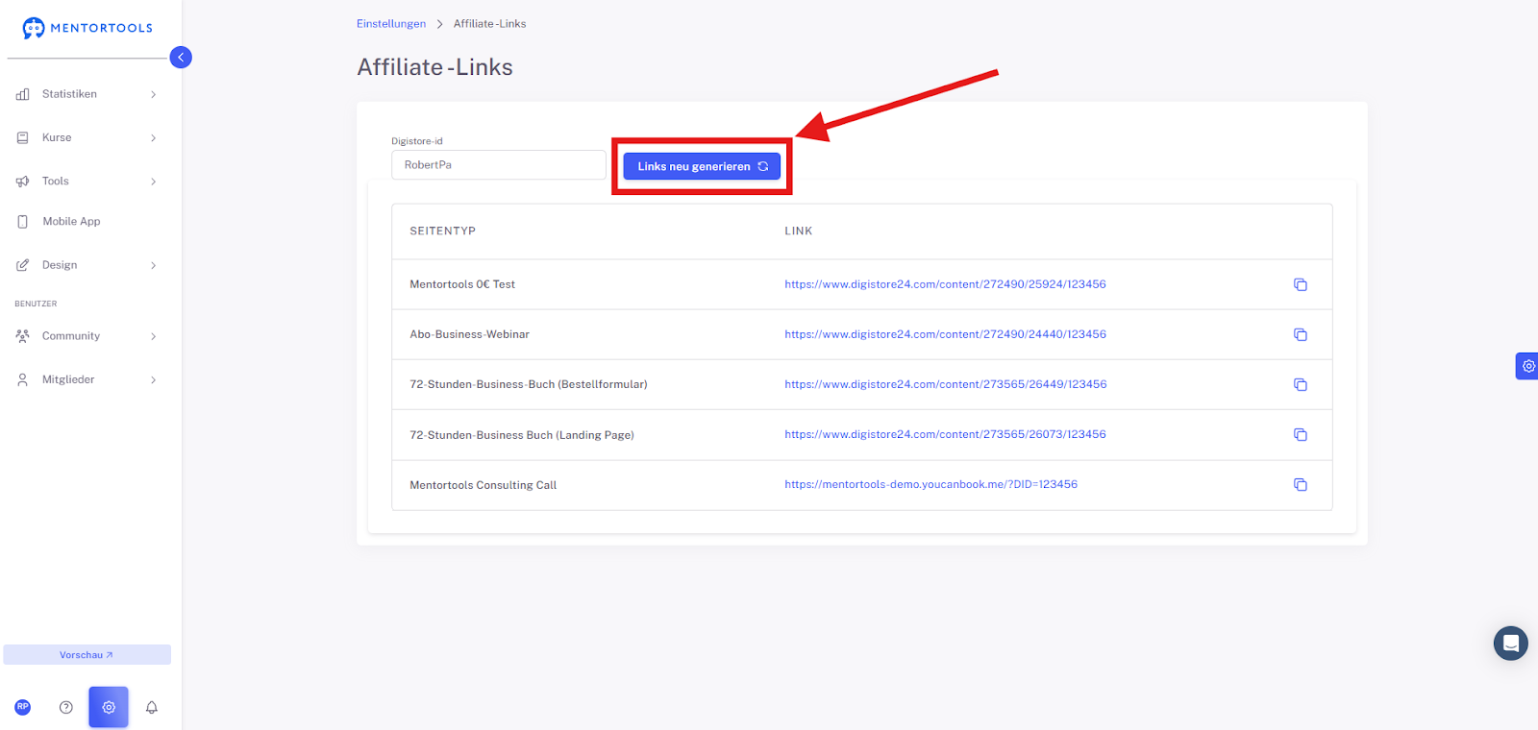Click the Mobile App phone icon

pyautogui.click(x=23, y=222)
